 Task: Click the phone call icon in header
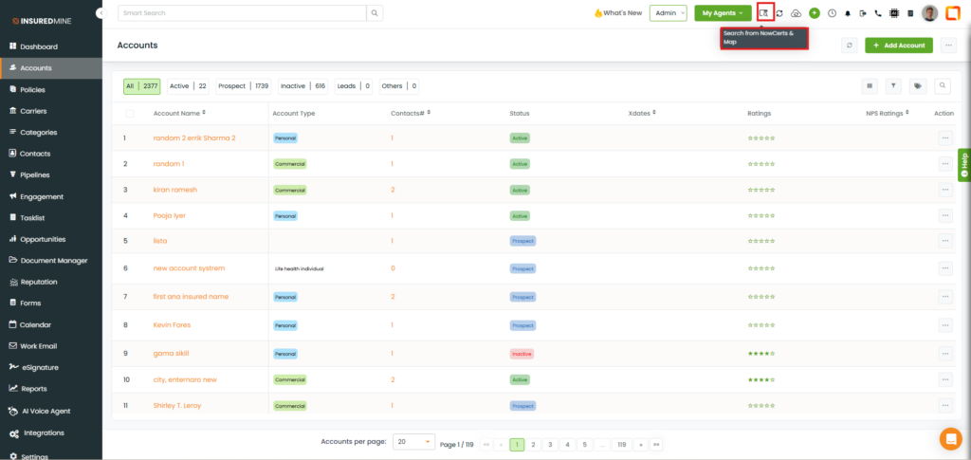point(878,13)
